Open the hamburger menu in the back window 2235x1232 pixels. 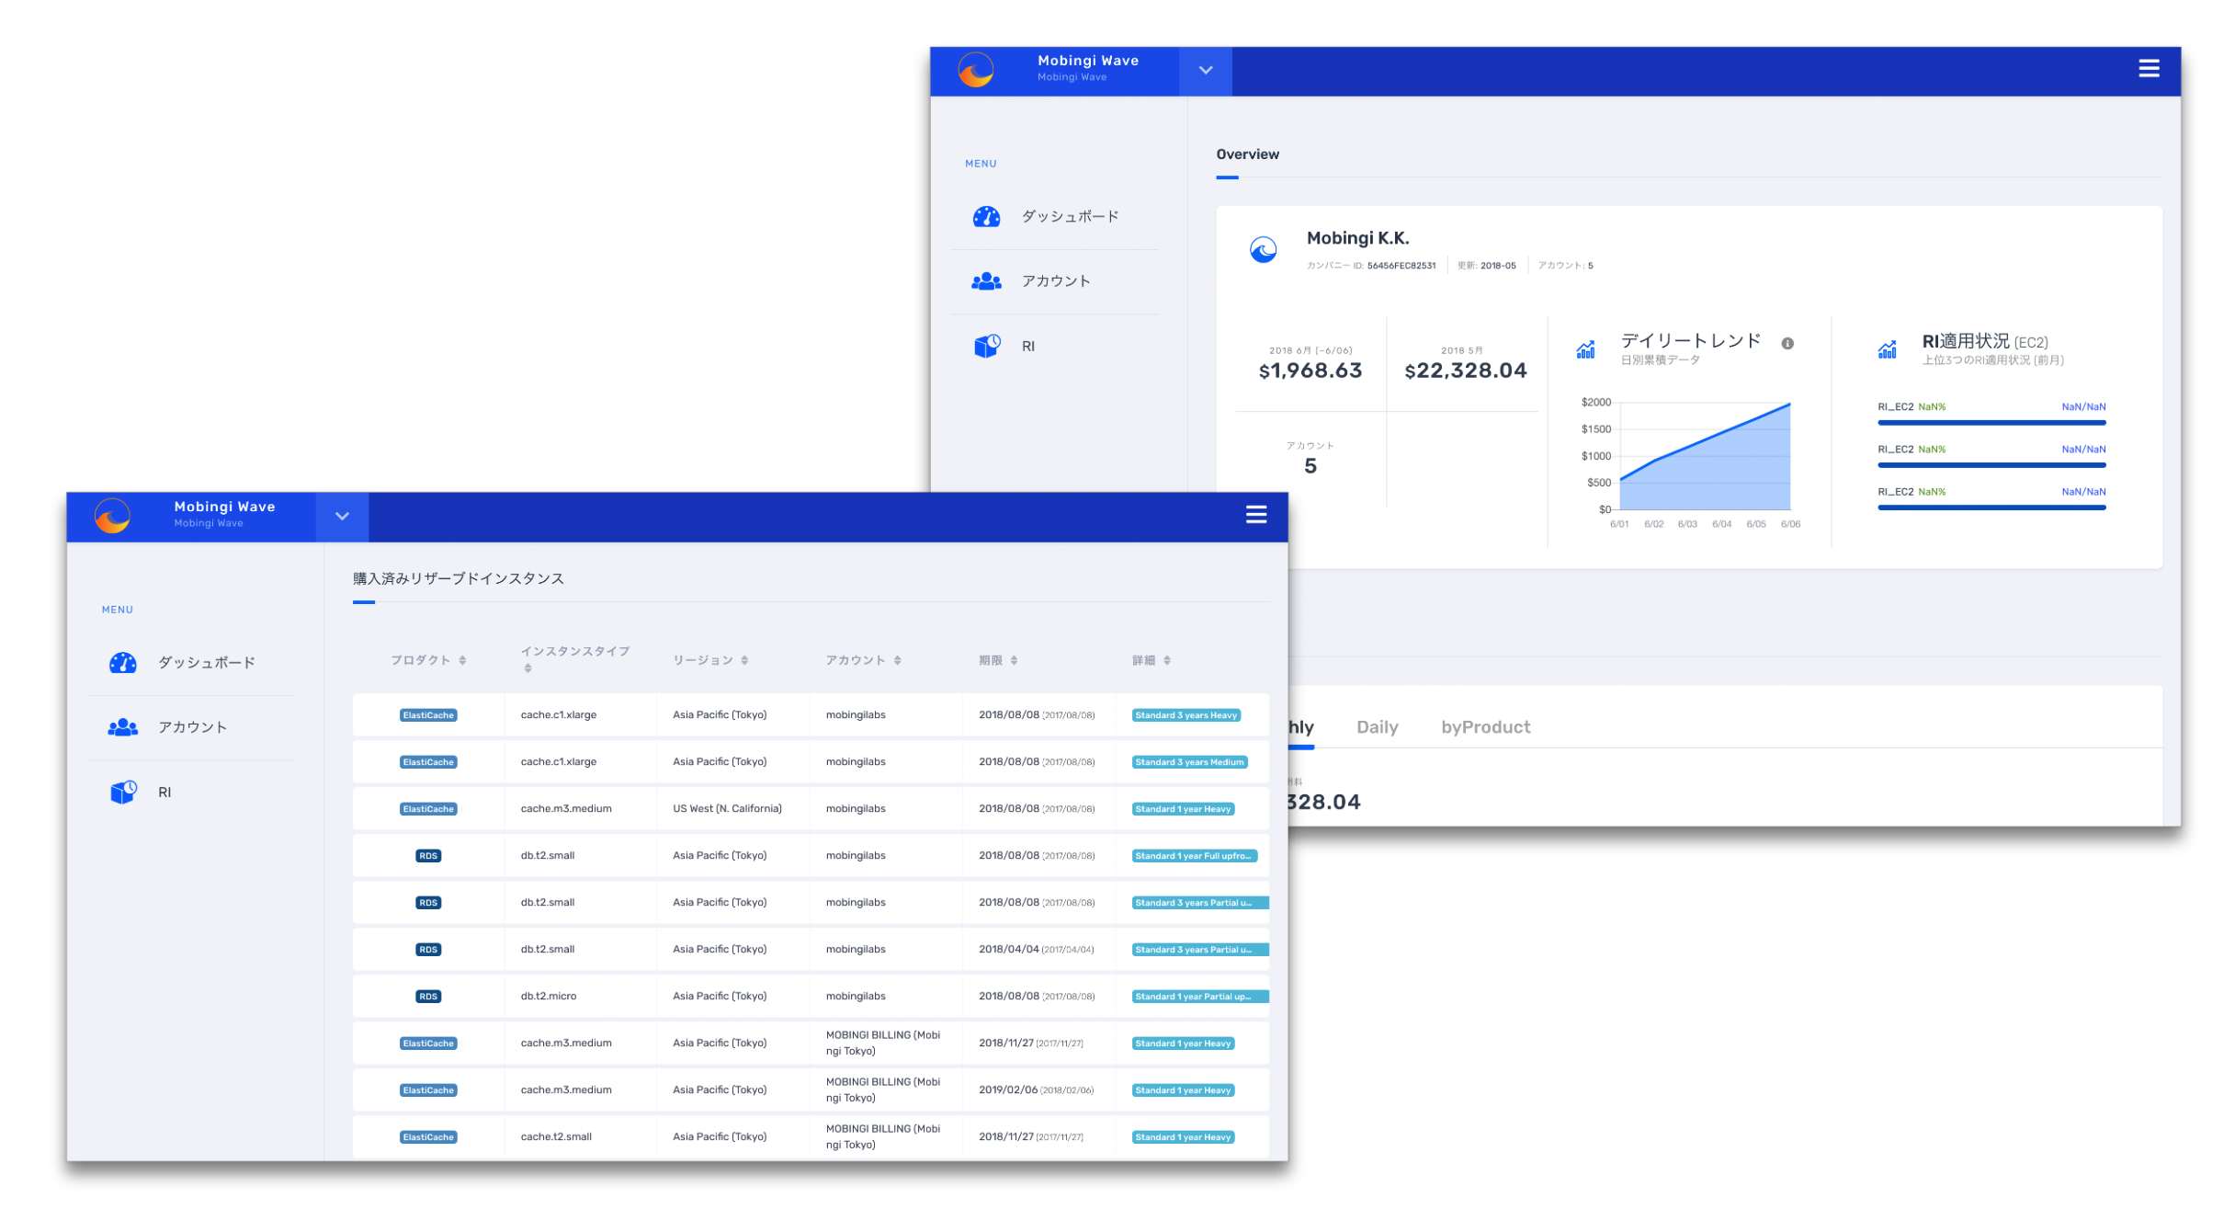tap(2149, 69)
